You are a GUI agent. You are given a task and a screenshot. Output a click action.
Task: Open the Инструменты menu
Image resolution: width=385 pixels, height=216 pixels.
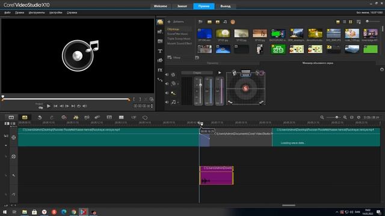point(37,13)
